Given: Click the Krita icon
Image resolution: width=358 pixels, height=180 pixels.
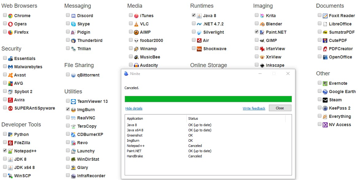Looking at the screenshot, I should click(x=262, y=16).
